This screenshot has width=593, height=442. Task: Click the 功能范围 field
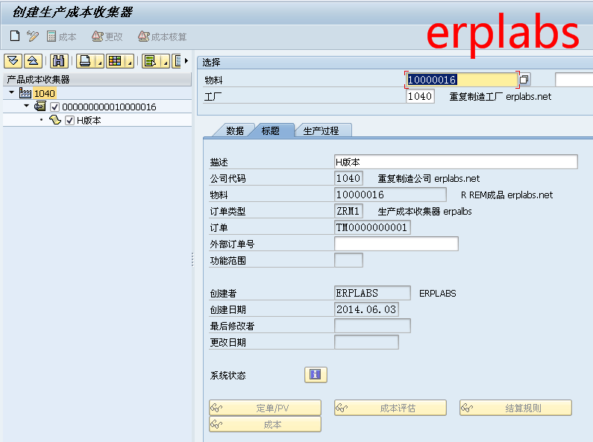348,260
